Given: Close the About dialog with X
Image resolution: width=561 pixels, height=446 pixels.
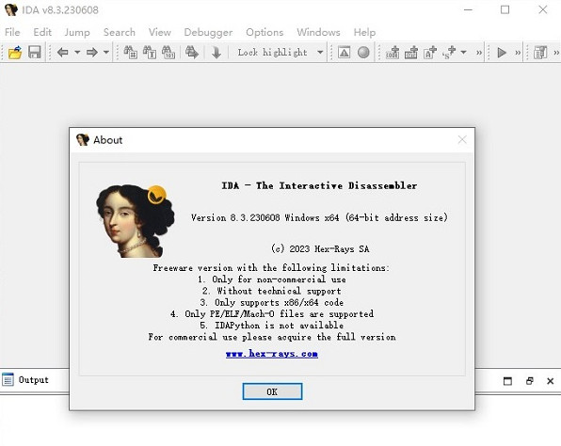Looking at the screenshot, I should point(462,139).
